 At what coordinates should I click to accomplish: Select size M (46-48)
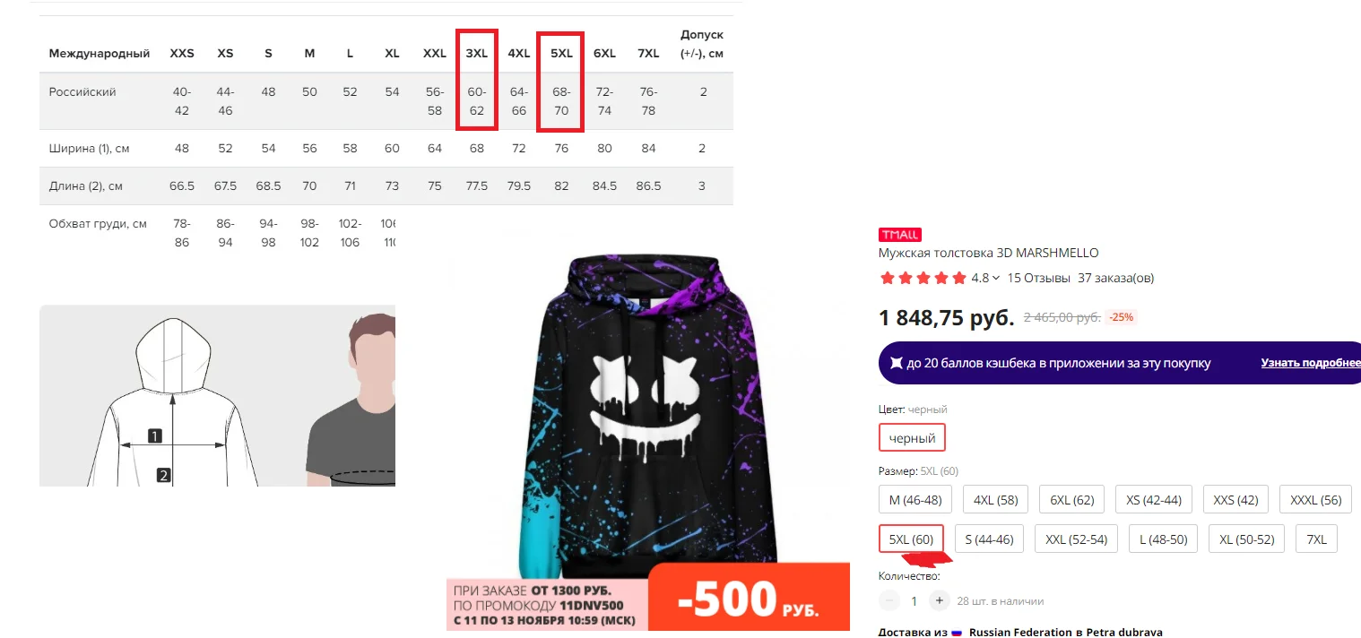click(x=915, y=500)
